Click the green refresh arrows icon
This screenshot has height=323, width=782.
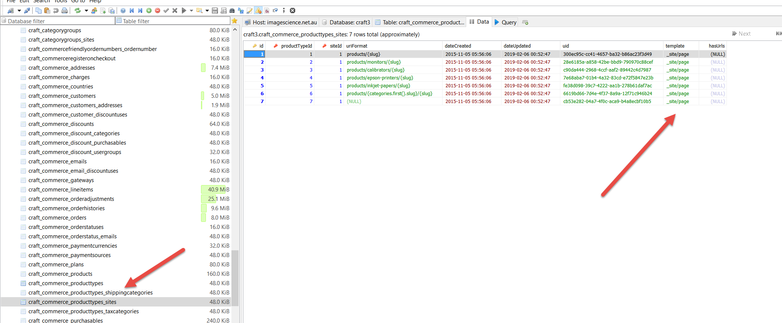(x=78, y=10)
